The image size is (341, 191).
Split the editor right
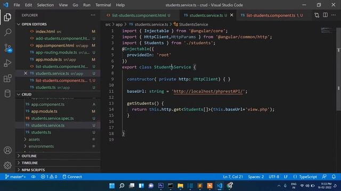(x=326, y=15)
